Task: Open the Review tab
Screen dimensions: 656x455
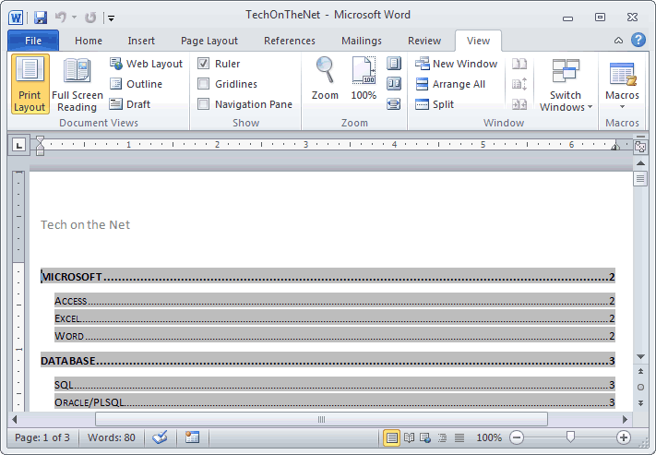Action: pyautogui.click(x=424, y=41)
